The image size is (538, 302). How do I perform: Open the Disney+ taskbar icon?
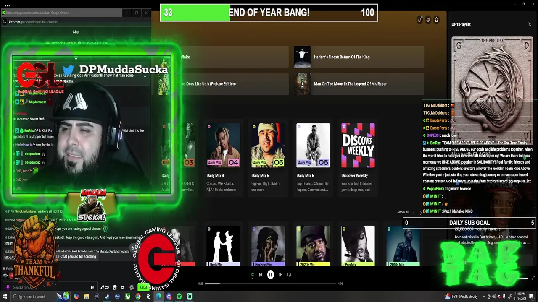click(117, 297)
